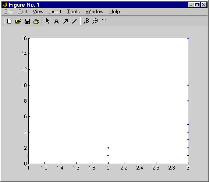The image size is (209, 182).
Task: Enable the Zoom Out magnifier tool
Action: click(x=95, y=21)
